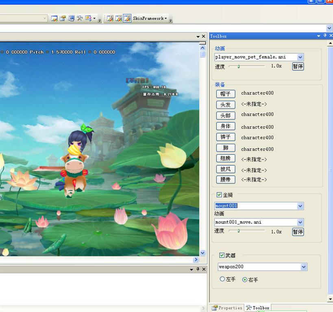Click the viewport's vertical scroll up arrow
This screenshot has height=312, width=333.
click(x=202, y=48)
